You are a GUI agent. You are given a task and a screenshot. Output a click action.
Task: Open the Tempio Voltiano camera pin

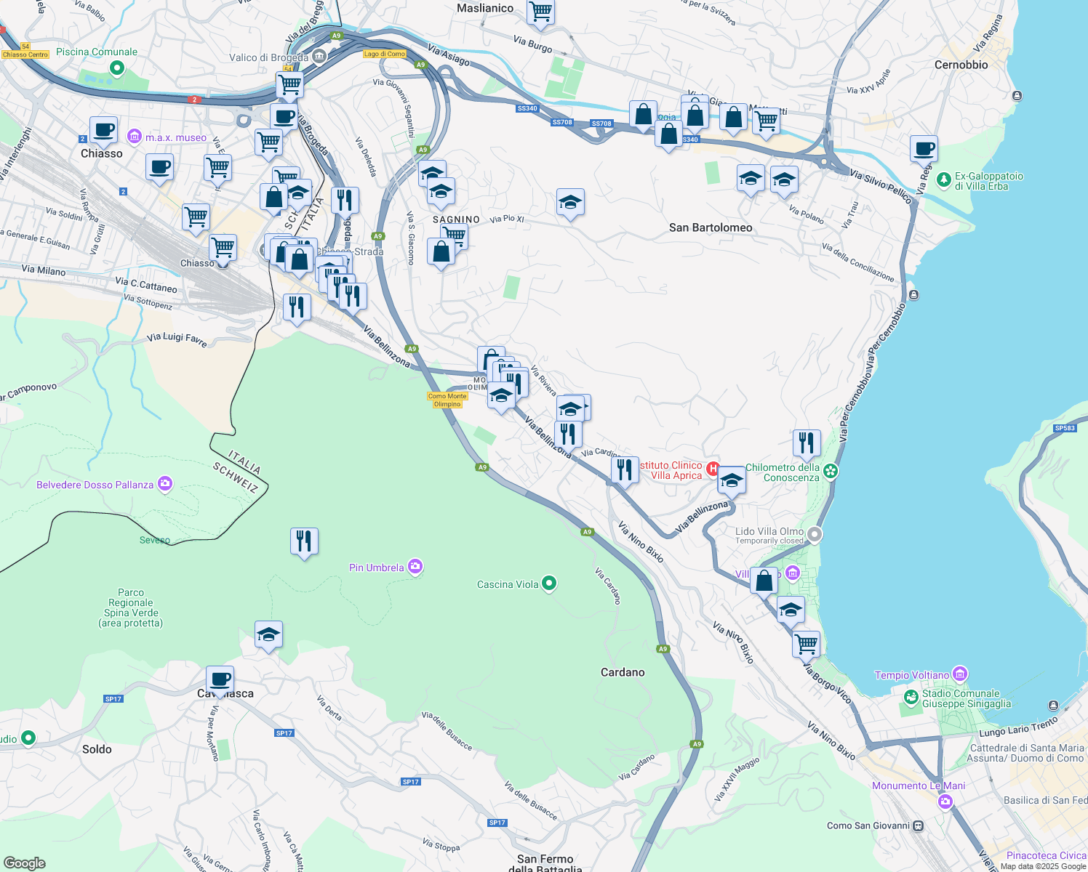[x=960, y=674]
